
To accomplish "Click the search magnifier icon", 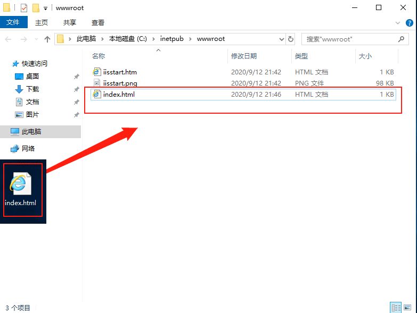I will [402, 39].
